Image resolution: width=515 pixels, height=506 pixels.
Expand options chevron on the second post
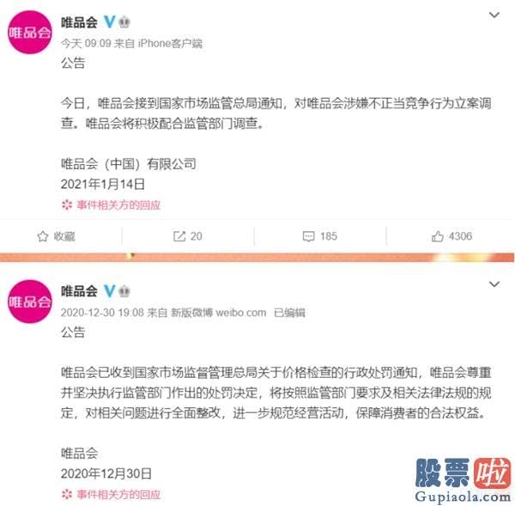click(494, 284)
